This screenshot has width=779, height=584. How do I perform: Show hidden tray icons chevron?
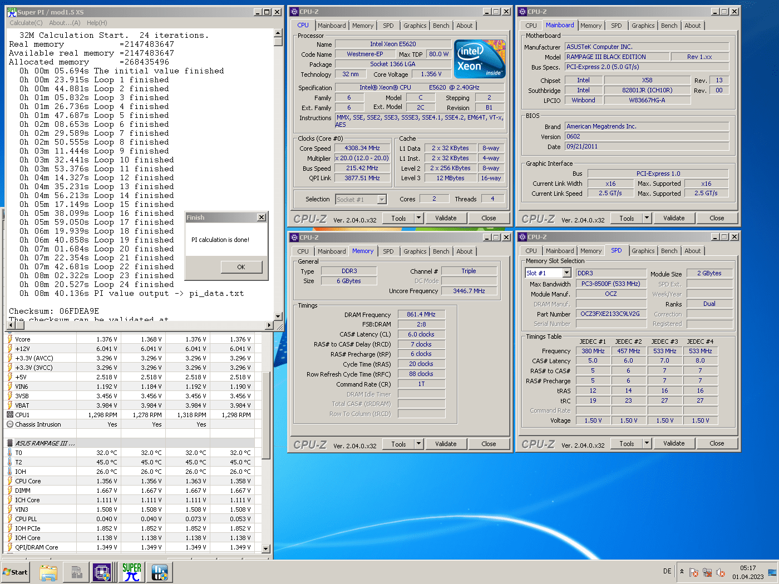pyautogui.click(x=682, y=572)
